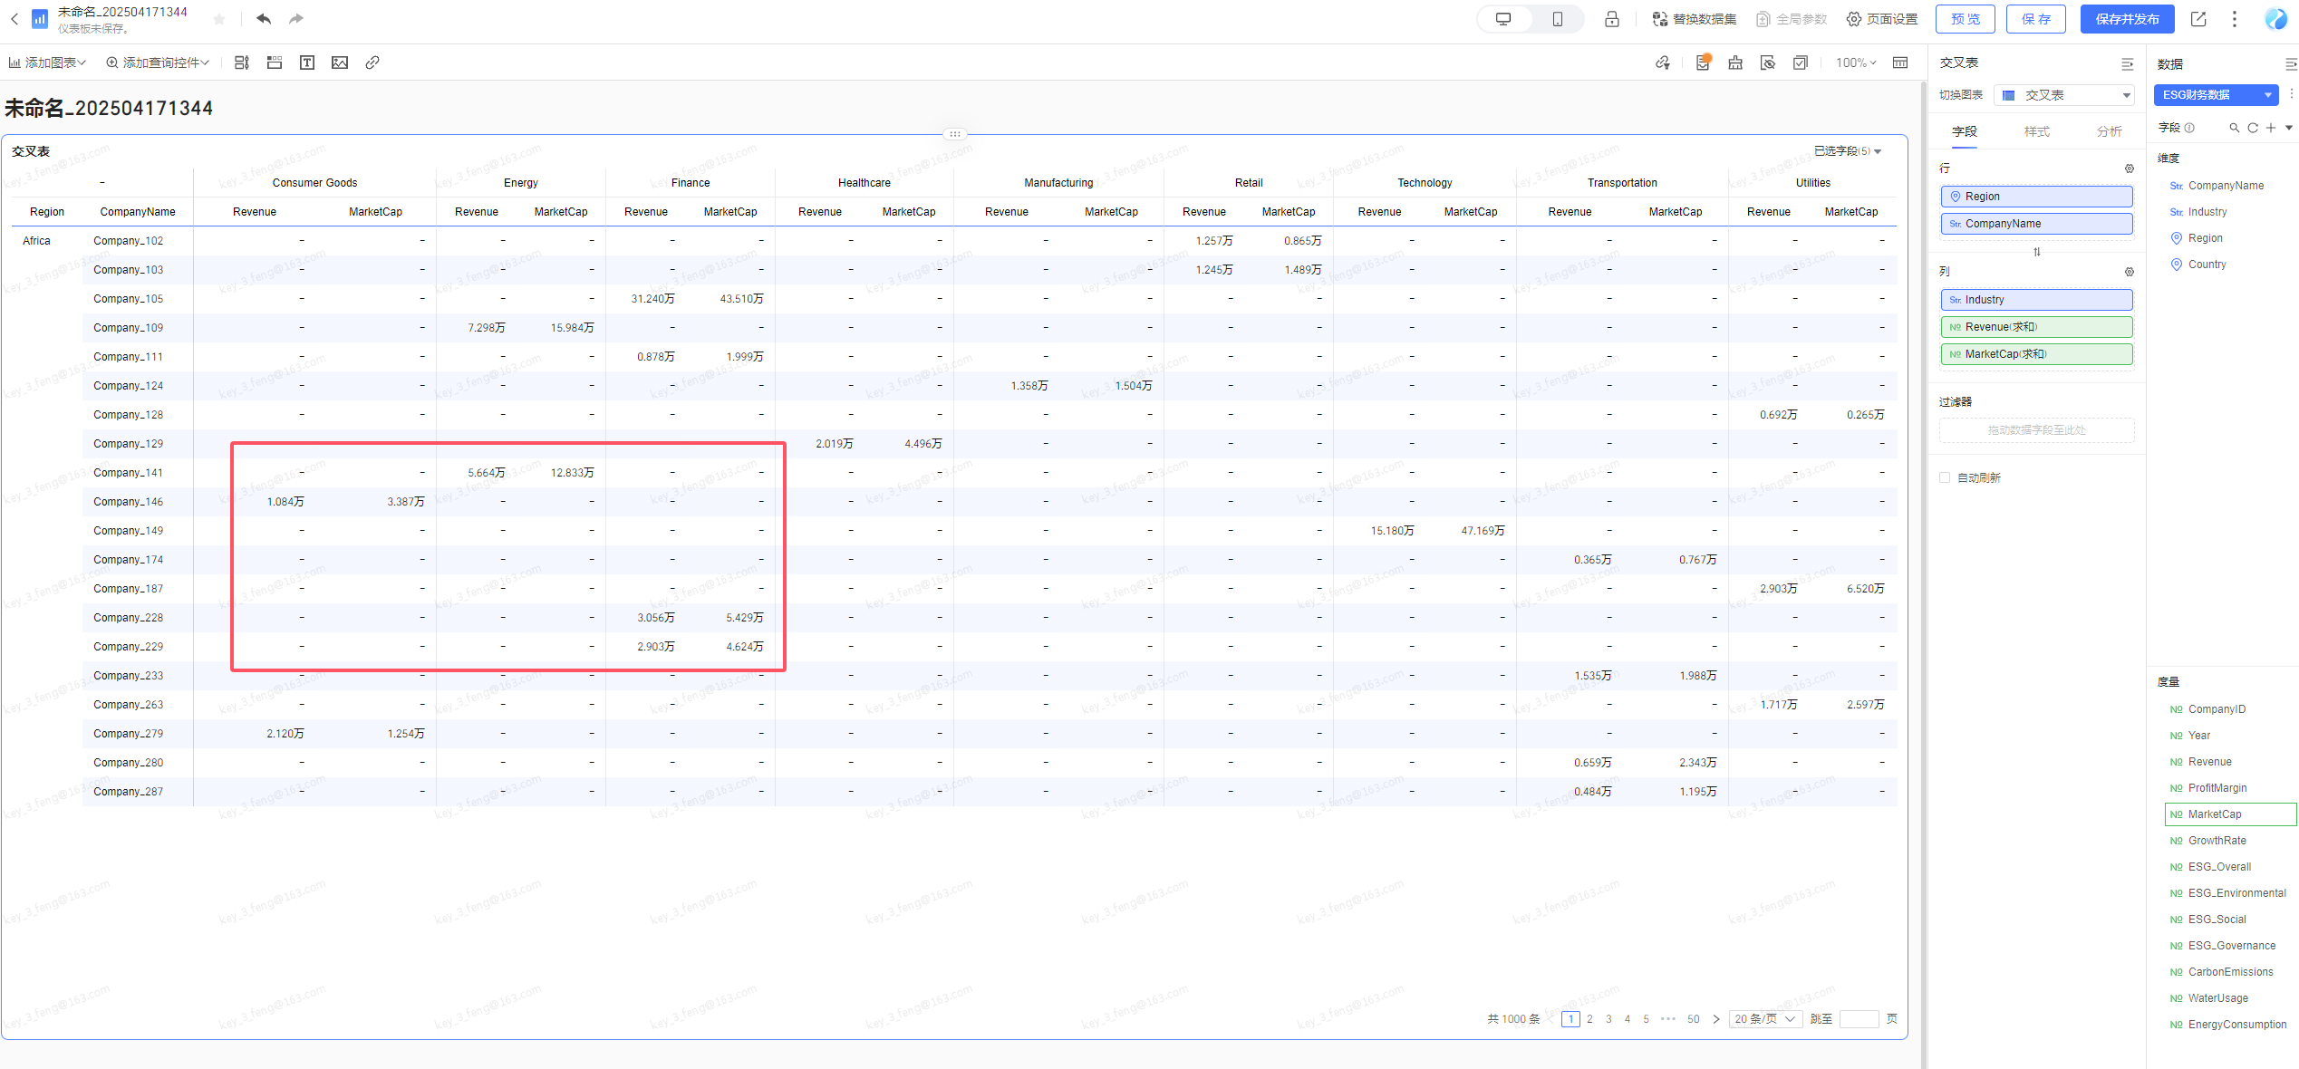Viewport: 2299px width, 1069px height.
Task: Insert an image widget
Action: 340,63
